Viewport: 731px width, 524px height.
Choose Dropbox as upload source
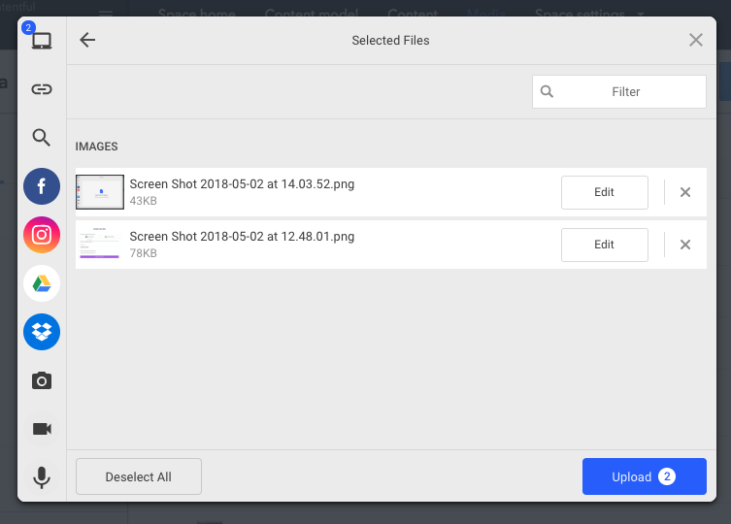click(42, 332)
